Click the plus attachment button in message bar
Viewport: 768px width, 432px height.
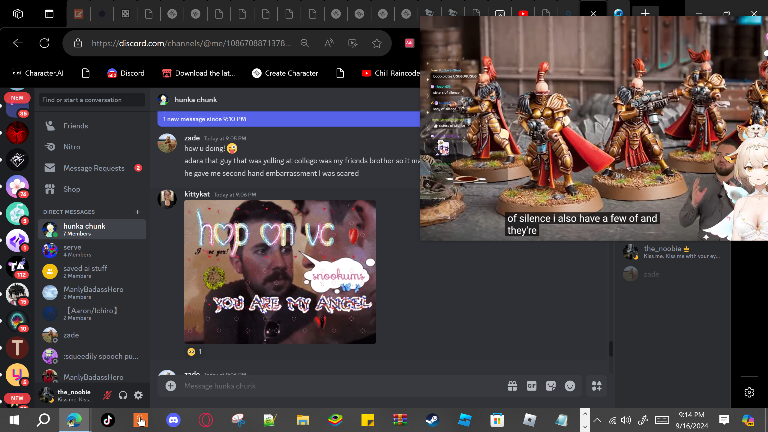(x=171, y=386)
